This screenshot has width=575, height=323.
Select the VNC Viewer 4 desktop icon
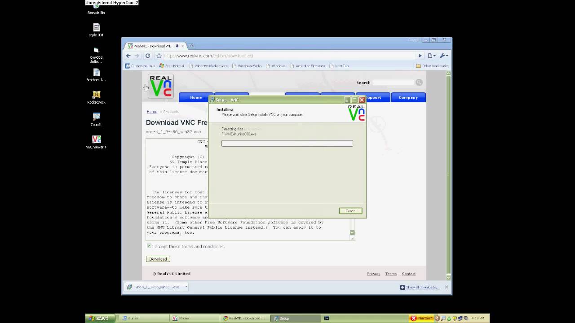pos(96,142)
